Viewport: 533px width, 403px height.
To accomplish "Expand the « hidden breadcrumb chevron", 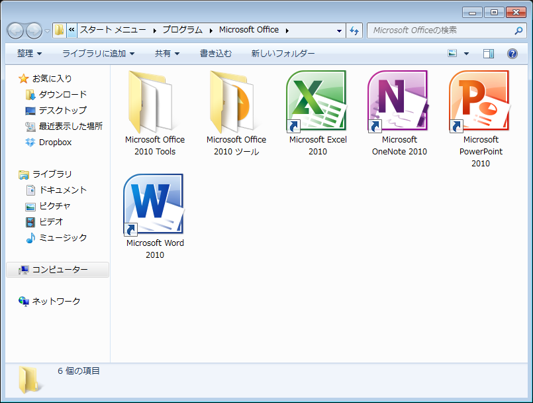I will tap(72, 30).
